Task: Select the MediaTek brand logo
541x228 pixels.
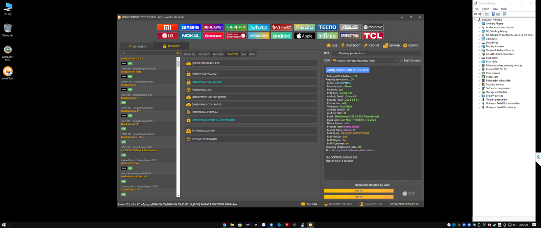Action: [x=259, y=35]
